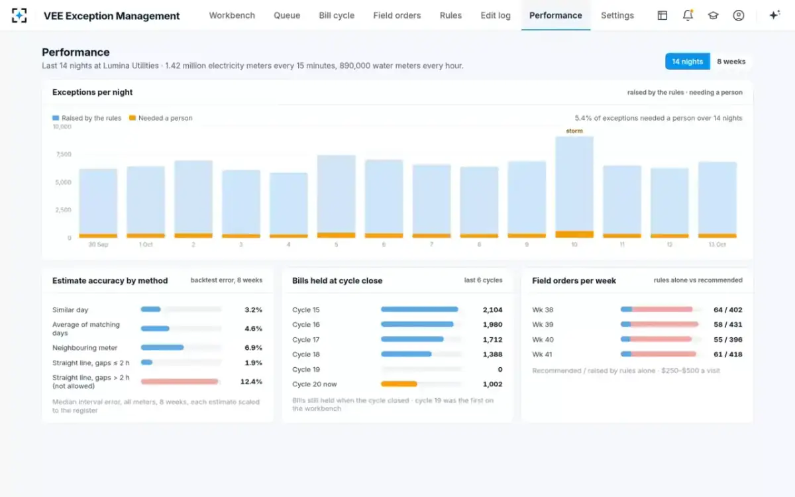Click the 6.9% value

(254, 347)
